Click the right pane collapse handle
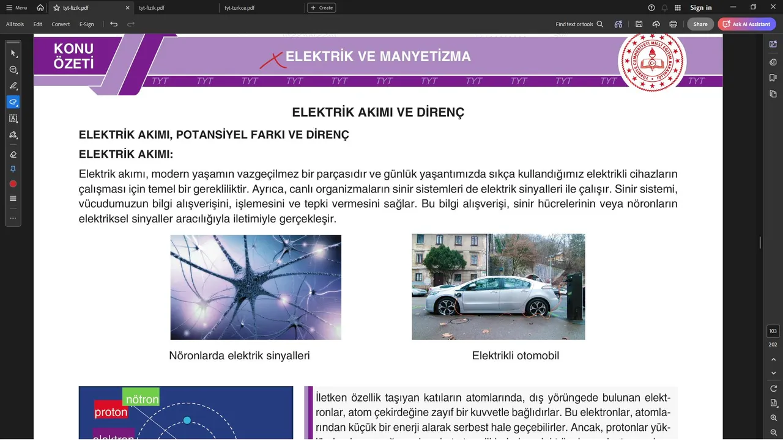The width and height of the screenshot is (783, 440). [760, 243]
